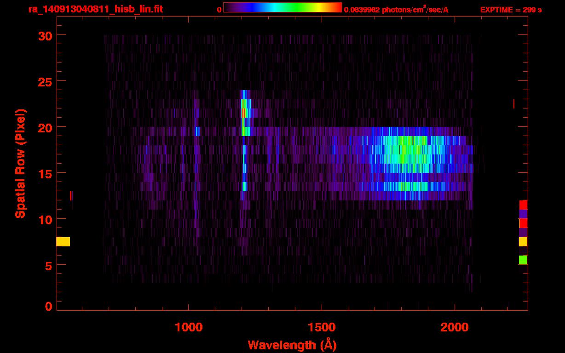Click the 25 tick label on spatial axis

click(x=45, y=81)
